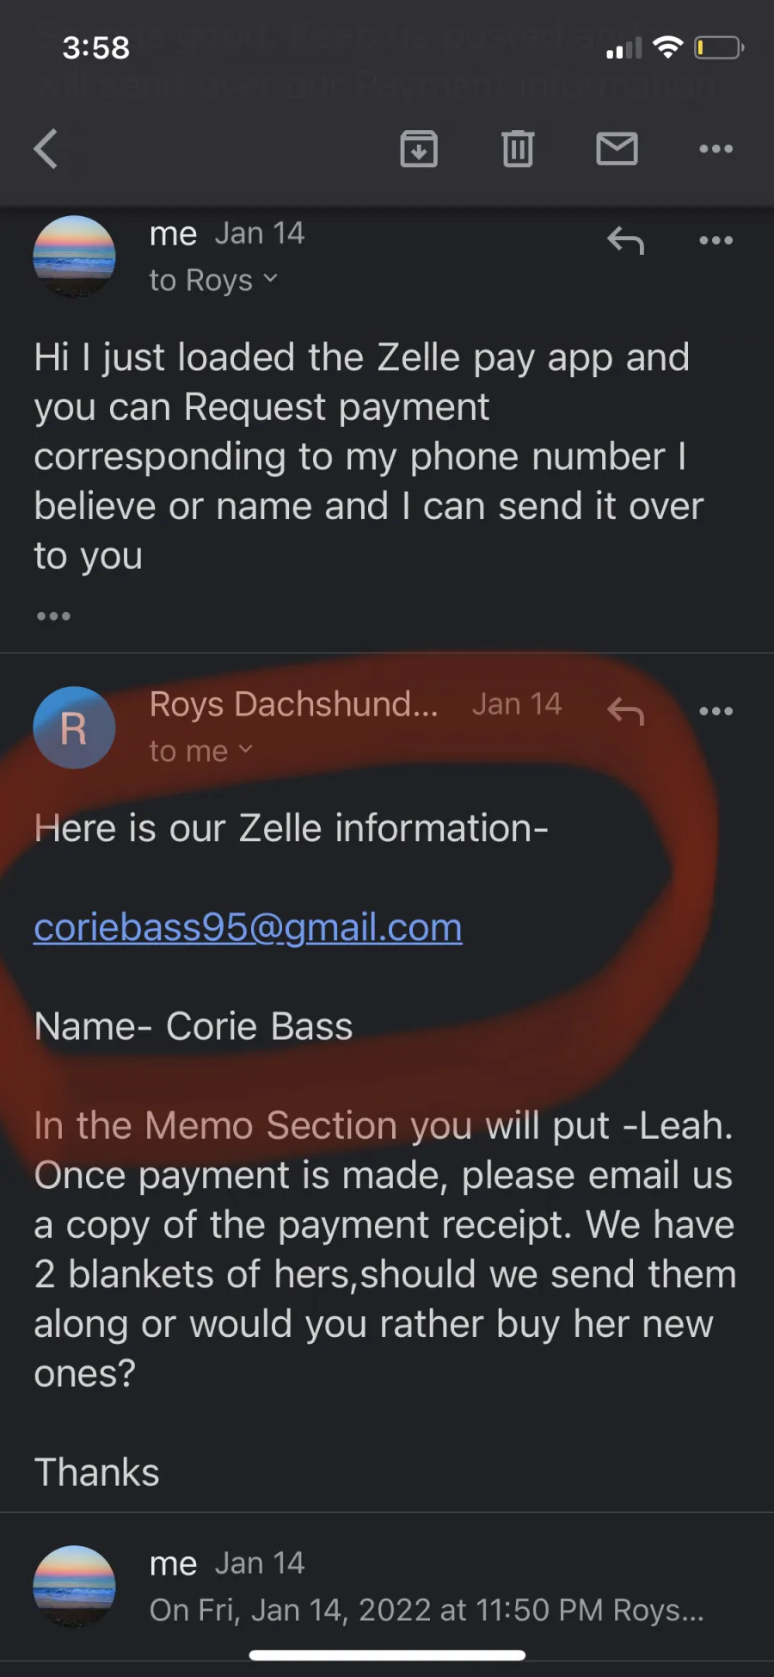
Task: Tap the home indicator bar at the bottom
Action: tap(387, 1655)
